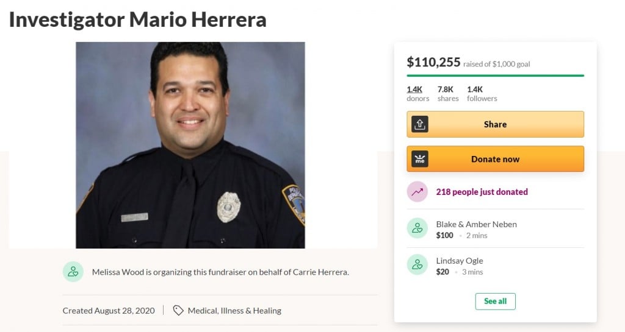The height and width of the screenshot is (332, 625).
Task: Click the green fundraising progress bar
Action: pos(496,76)
